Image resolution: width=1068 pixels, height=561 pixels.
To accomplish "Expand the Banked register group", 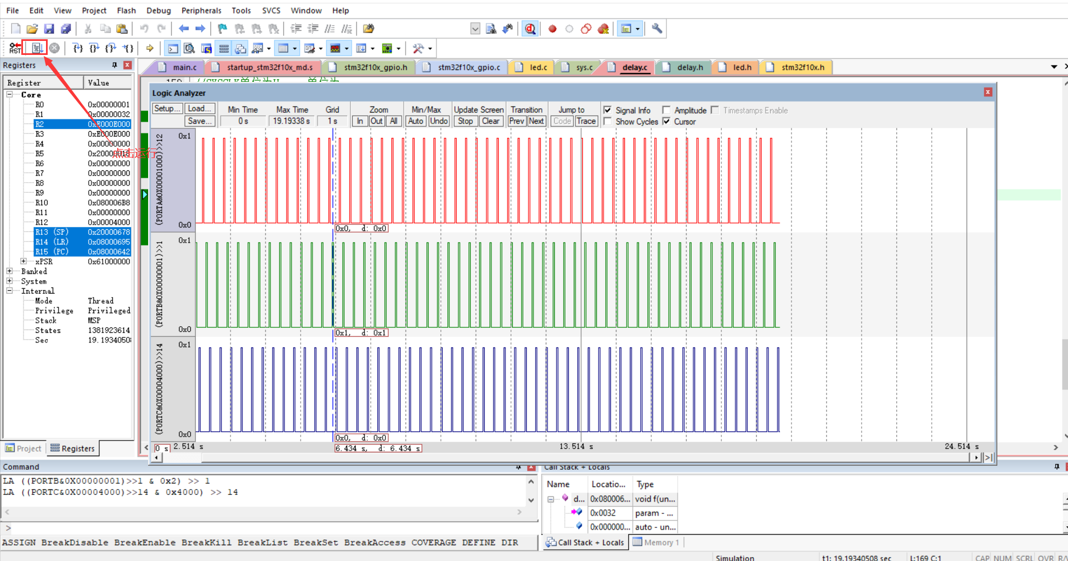I will point(10,271).
